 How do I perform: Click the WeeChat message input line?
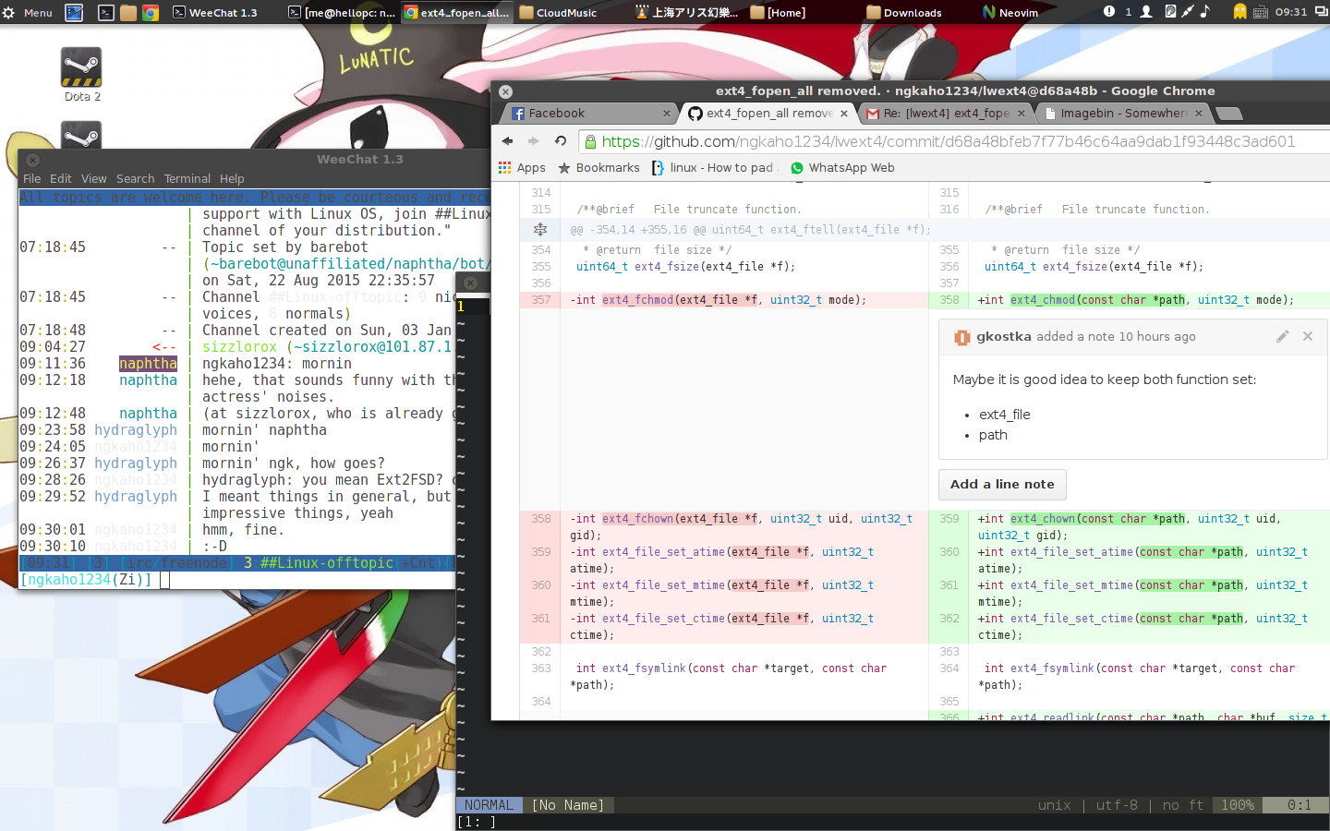(x=237, y=580)
